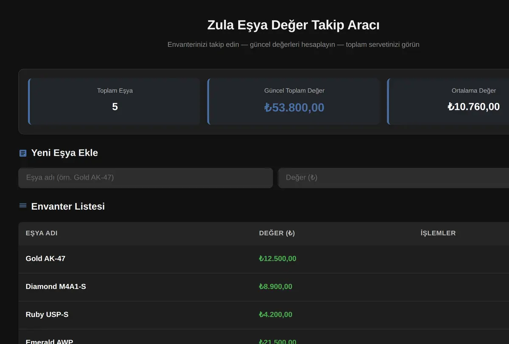Click the Yeni Eşya Ekle heading
The image size is (509, 344).
pos(64,153)
